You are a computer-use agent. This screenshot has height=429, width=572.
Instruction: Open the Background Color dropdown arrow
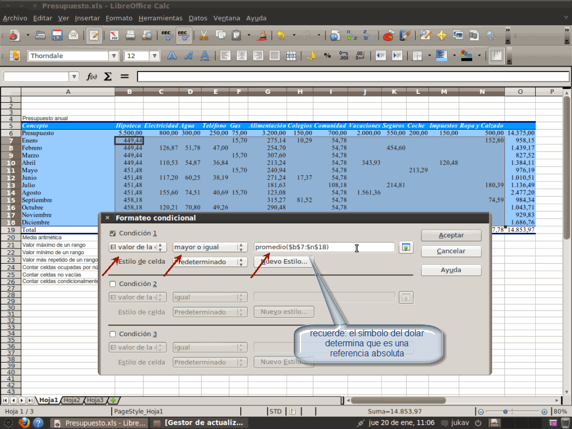(x=454, y=56)
